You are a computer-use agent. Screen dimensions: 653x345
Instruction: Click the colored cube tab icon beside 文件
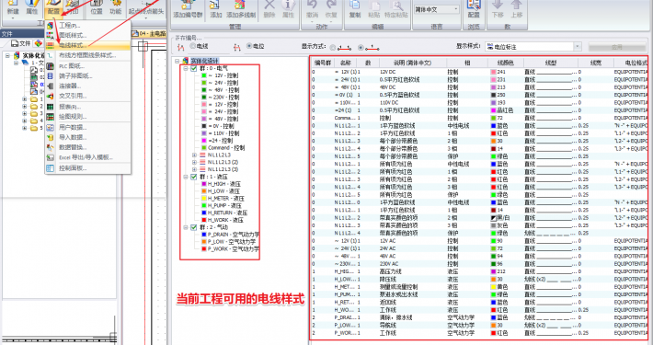(x=39, y=43)
